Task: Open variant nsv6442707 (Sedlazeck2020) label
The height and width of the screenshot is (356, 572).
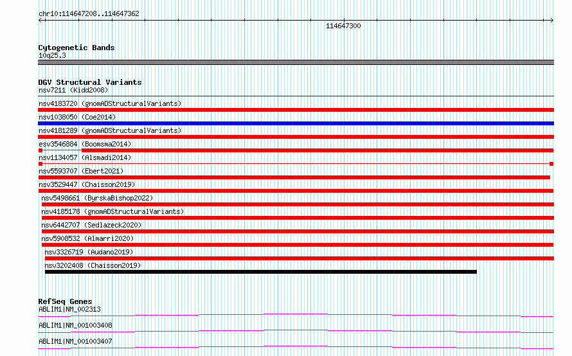Action: click(x=91, y=225)
